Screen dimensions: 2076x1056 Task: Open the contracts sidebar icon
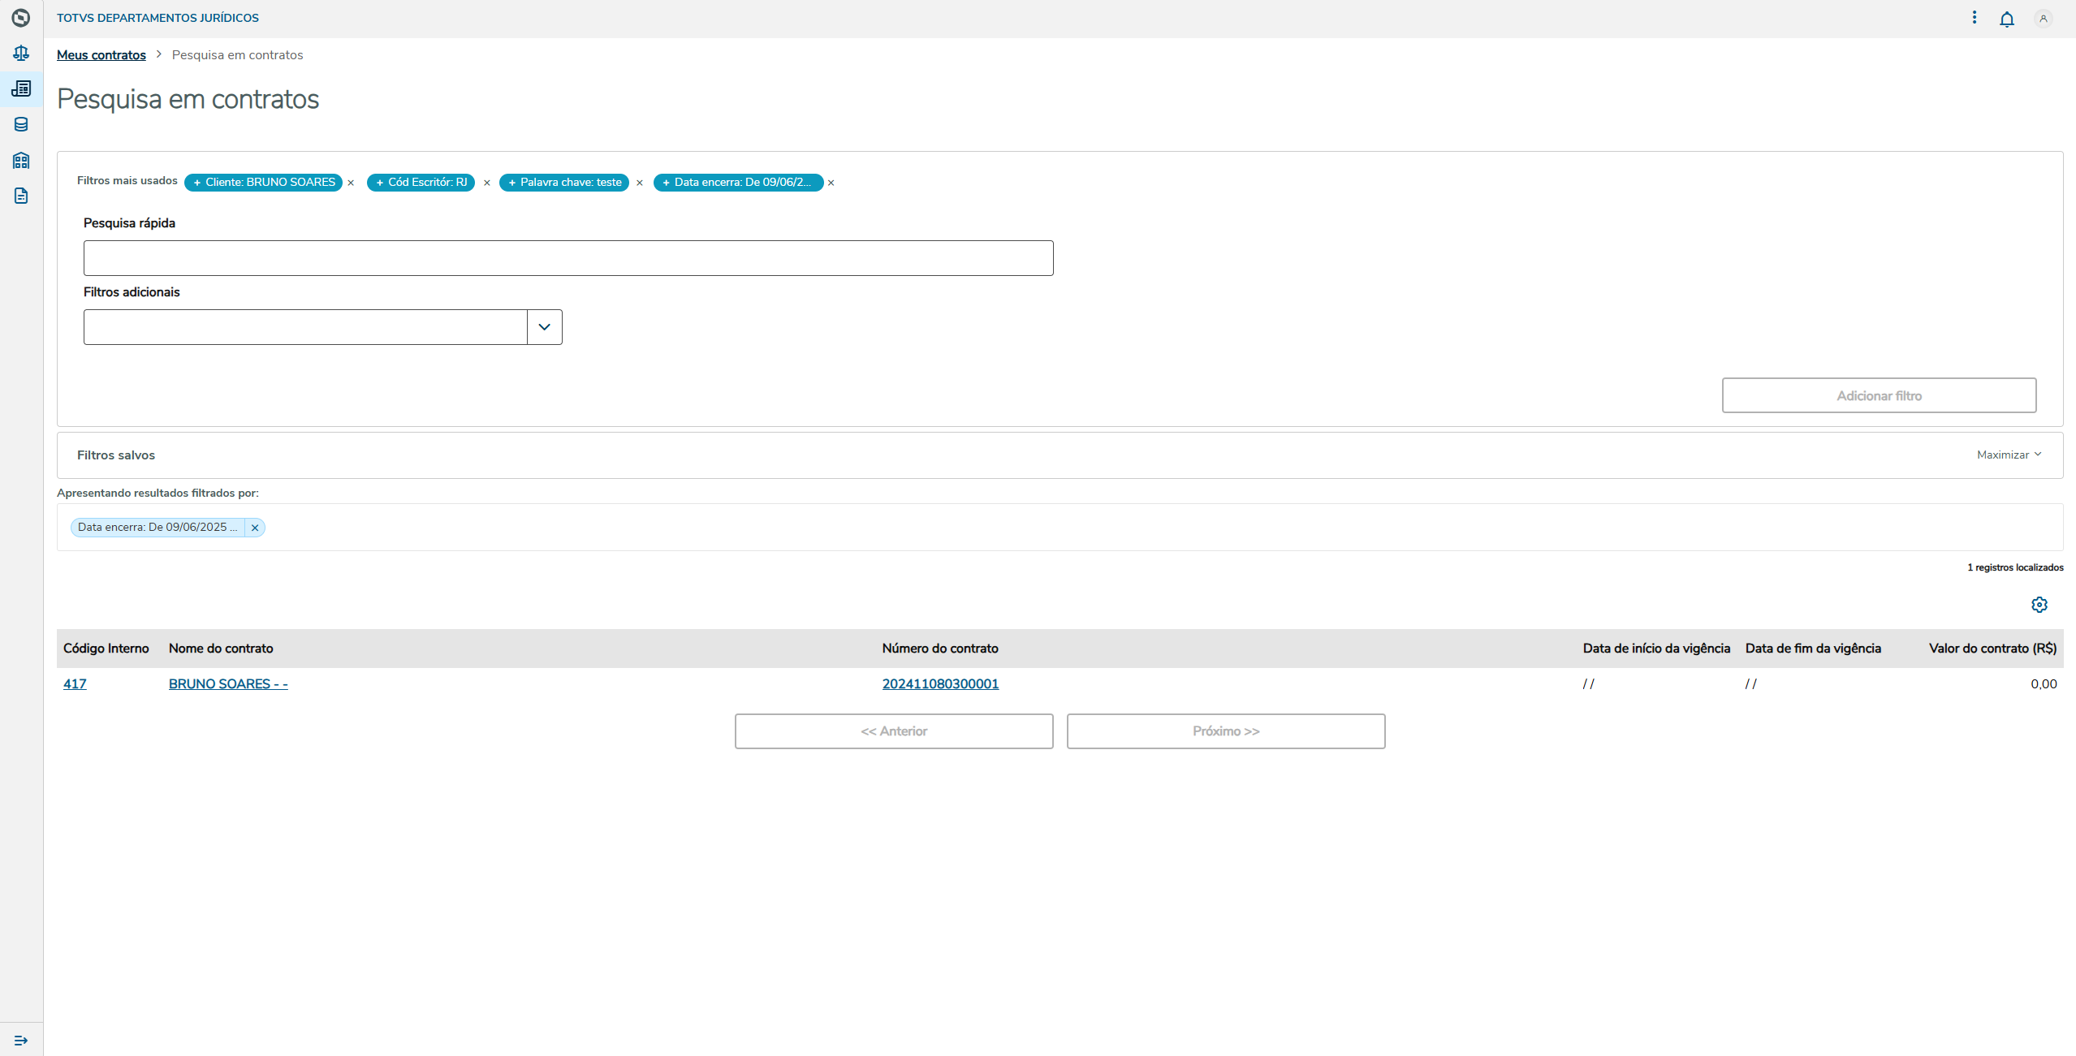point(21,88)
